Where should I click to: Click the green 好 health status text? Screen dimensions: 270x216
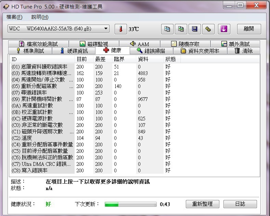point(48,204)
